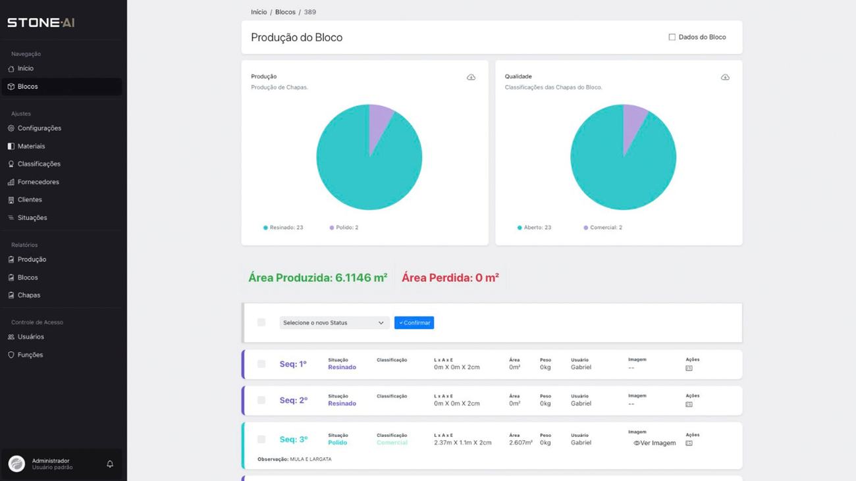Click the Configurações gear icon
The width and height of the screenshot is (856, 481).
click(11, 128)
